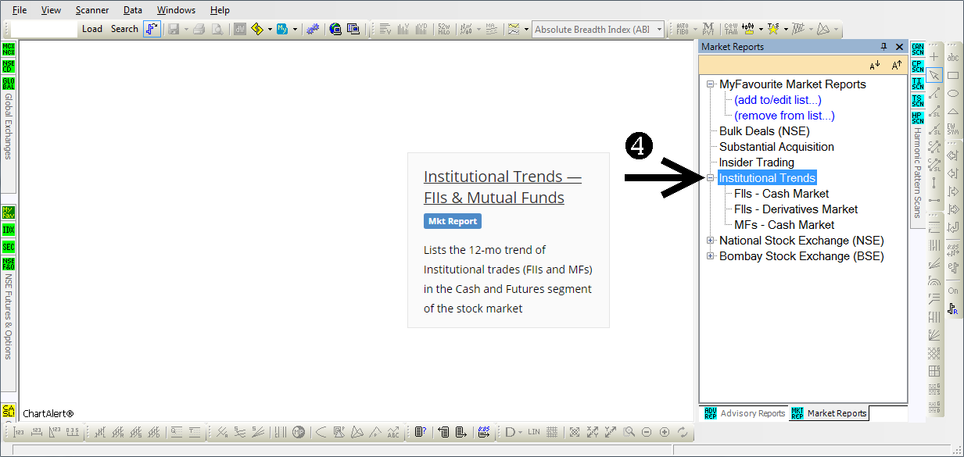Click the print preview toolbar icon
Image resolution: width=964 pixels, height=457 pixels.
(x=217, y=29)
